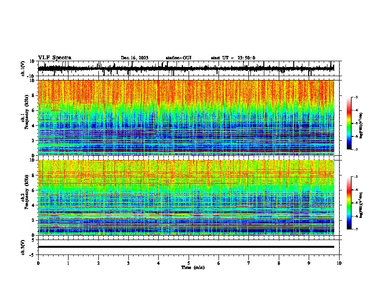The height and width of the screenshot is (295, 382).
Task: Click time axis tick label "9"
Action: tap(309, 263)
